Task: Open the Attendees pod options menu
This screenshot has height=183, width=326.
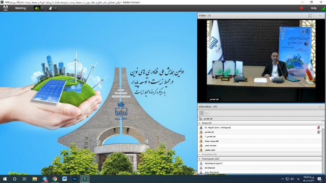Action: click(x=320, y=106)
